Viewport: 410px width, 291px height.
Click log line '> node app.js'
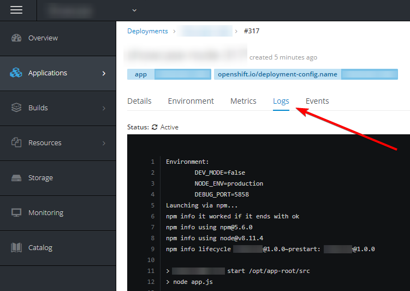pyautogui.click(x=189, y=282)
